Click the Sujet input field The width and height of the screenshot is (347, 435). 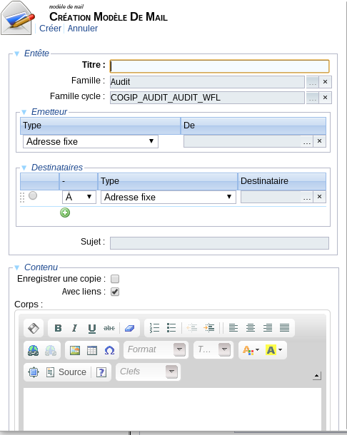click(219, 243)
